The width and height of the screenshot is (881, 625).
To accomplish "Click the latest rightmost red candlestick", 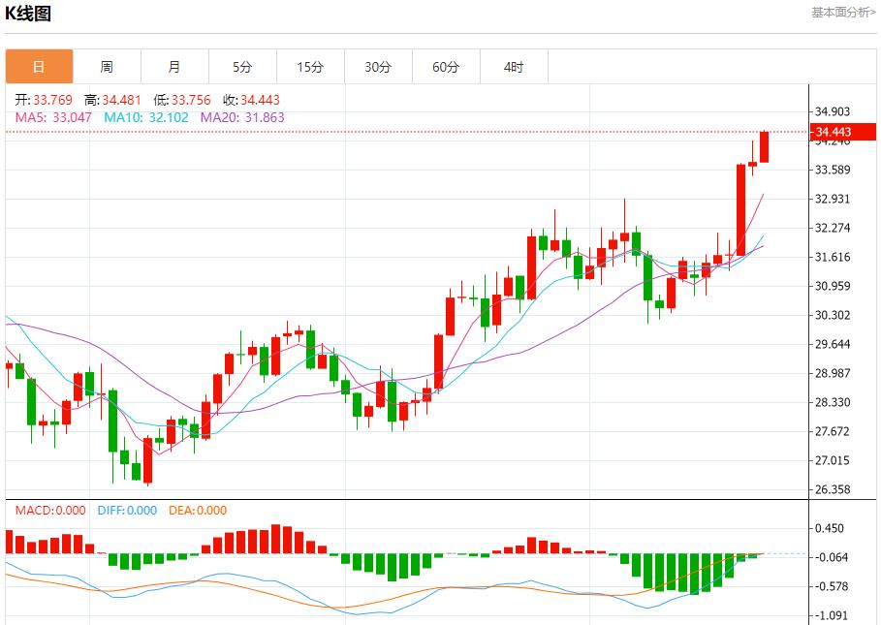I will [x=764, y=146].
